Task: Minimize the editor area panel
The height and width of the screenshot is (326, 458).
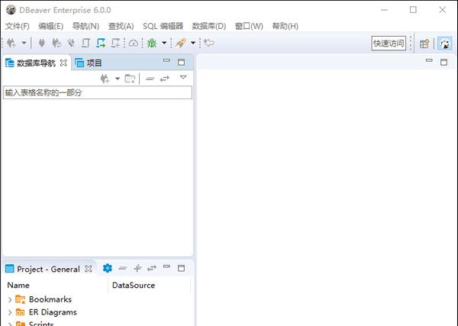Action: 429,60
